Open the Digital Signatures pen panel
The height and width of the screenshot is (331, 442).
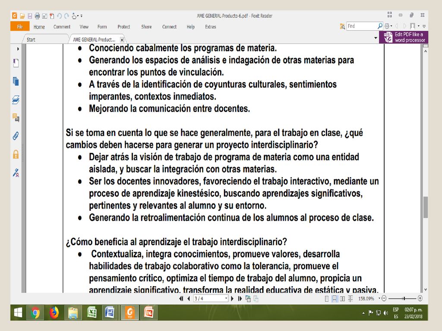16,172
